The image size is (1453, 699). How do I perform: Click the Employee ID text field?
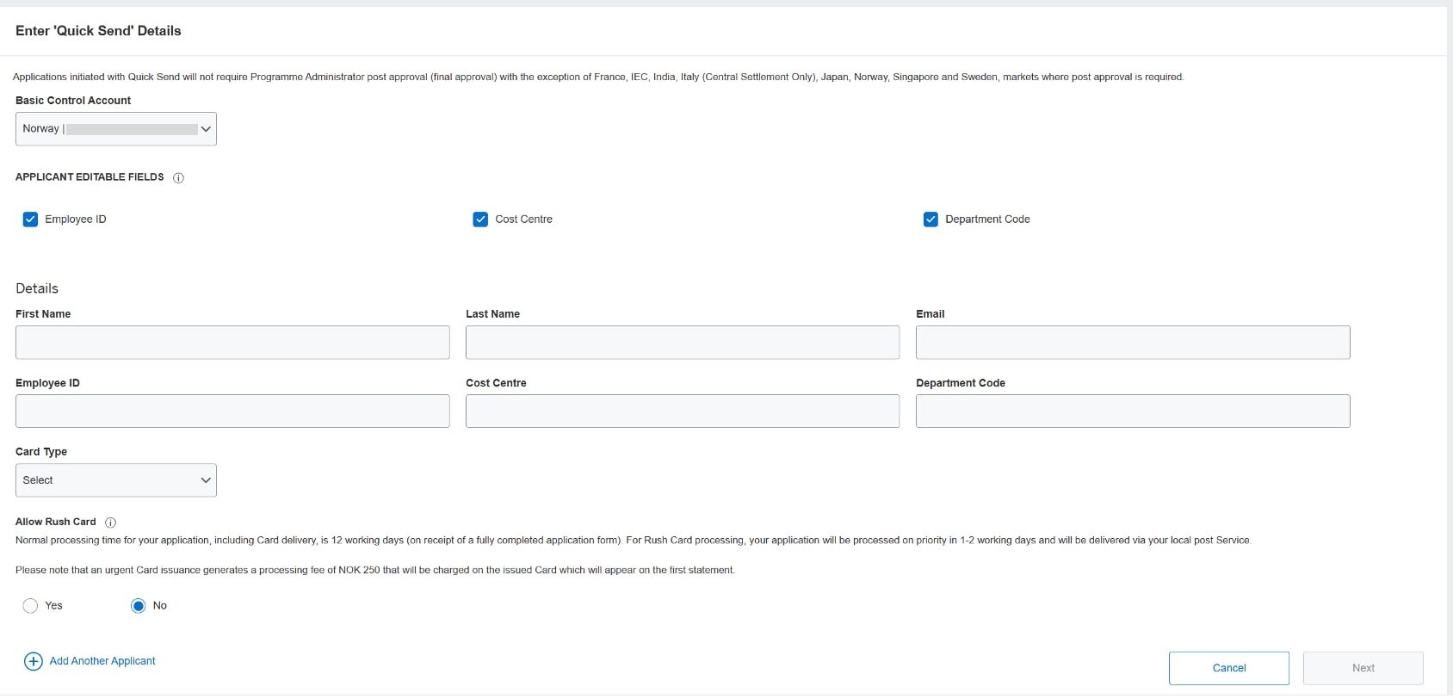click(232, 411)
